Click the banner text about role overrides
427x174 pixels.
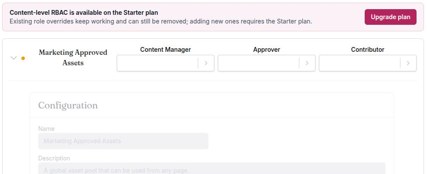click(161, 21)
